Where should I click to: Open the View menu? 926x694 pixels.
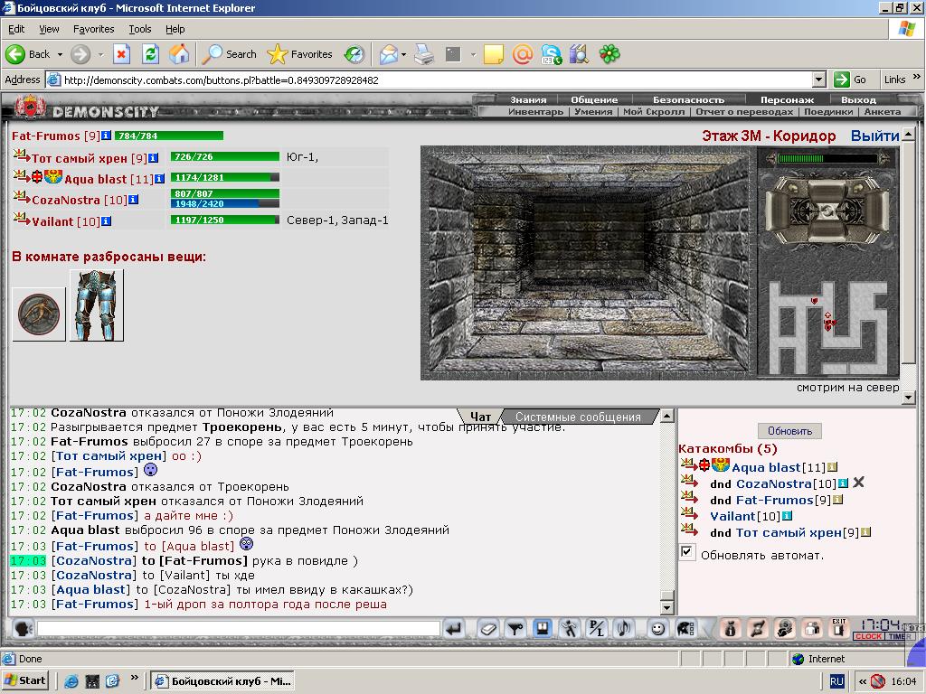click(x=49, y=28)
